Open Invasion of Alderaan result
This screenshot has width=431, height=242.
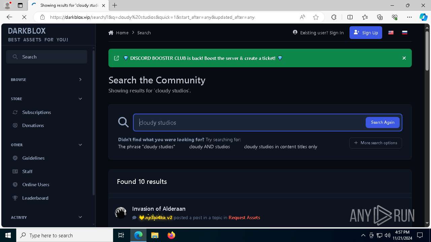point(159,209)
